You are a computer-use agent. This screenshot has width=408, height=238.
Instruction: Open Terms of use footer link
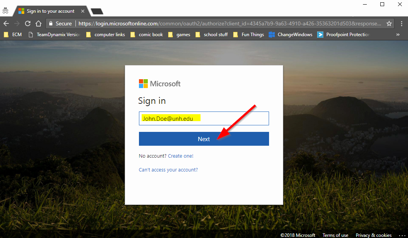tap(335, 235)
